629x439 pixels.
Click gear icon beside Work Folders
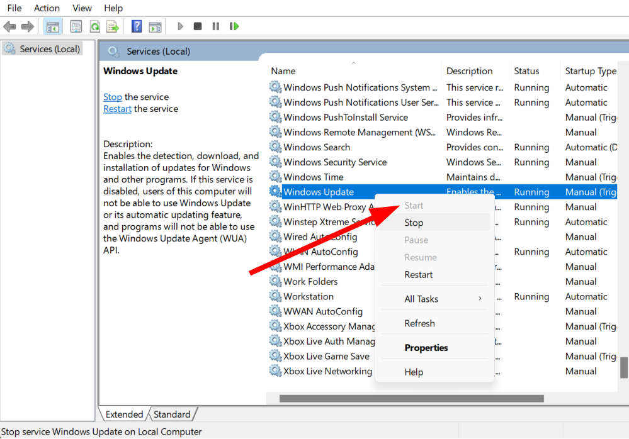[275, 281]
